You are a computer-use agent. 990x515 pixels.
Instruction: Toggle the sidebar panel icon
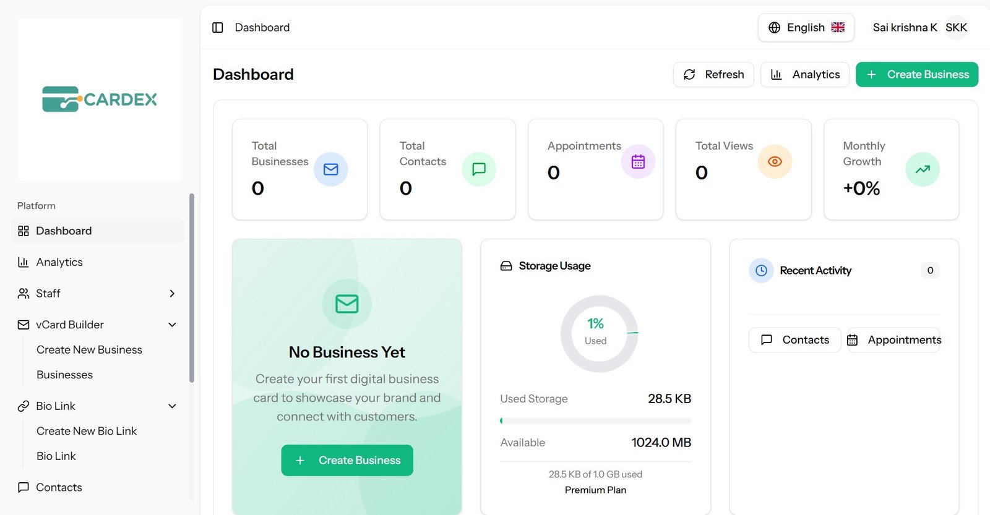tap(218, 27)
